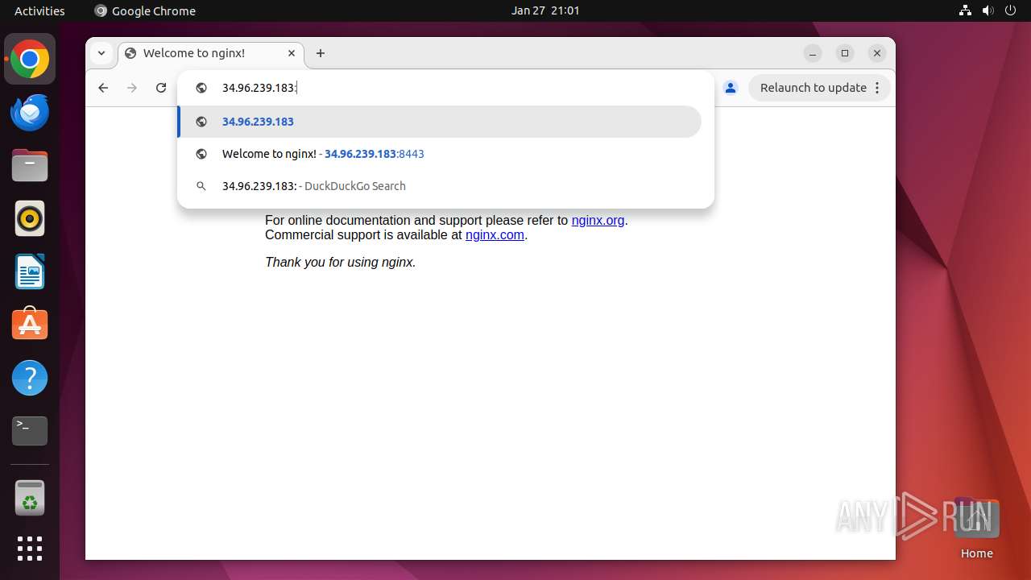Click the forward navigation arrow
Viewport: 1031px width, 580px height.
pos(132,88)
